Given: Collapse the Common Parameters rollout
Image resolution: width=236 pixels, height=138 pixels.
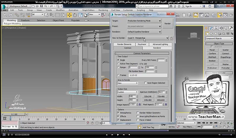Looking at the screenshot, I should [142, 53].
